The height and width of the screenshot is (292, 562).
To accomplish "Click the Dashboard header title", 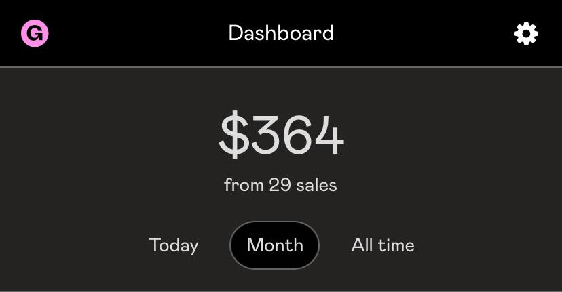I will coord(282,33).
